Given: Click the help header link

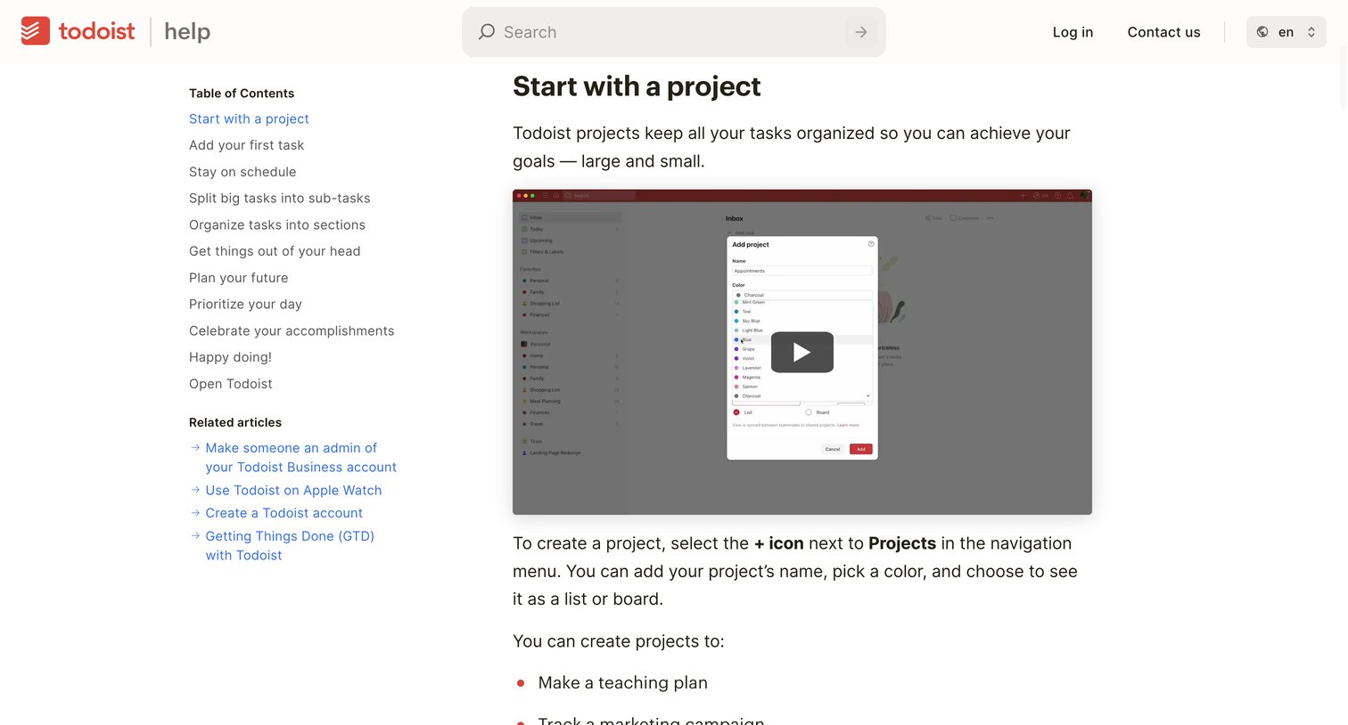Looking at the screenshot, I should (x=187, y=32).
